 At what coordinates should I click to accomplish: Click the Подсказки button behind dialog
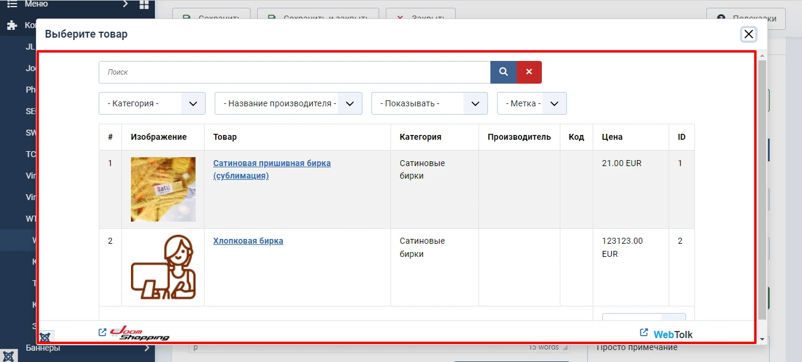tap(746, 19)
